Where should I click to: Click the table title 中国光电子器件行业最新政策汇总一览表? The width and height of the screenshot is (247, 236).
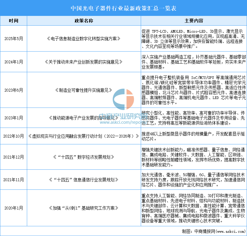(123, 8)
